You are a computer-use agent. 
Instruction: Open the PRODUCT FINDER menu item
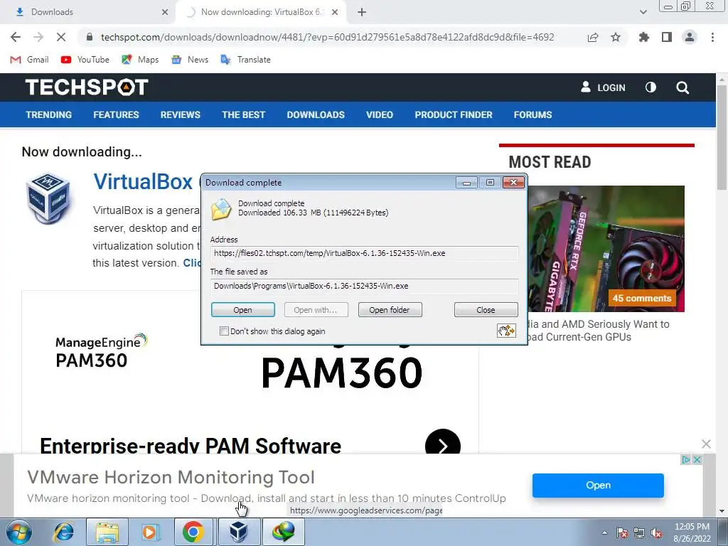click(x=454, y=114)
